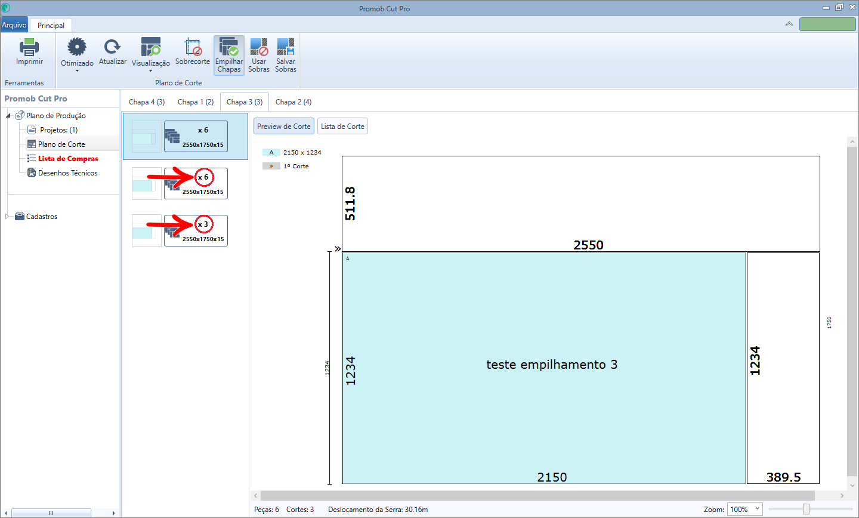This screenshot has width=859, height=518.
Task: Click the 'Cortes: 3' status text
Action: (x=300, y=510)
